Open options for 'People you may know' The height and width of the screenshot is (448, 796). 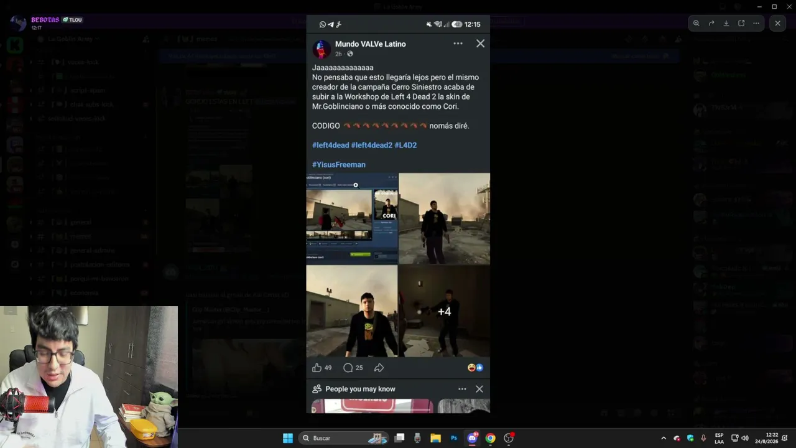pos(462,389)
